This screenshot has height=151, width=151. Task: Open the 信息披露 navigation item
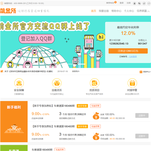(142, 11)
